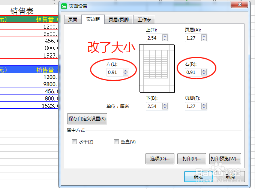
Task: Increase the 页眉(A) header value
Action: [x=204, y=36]
